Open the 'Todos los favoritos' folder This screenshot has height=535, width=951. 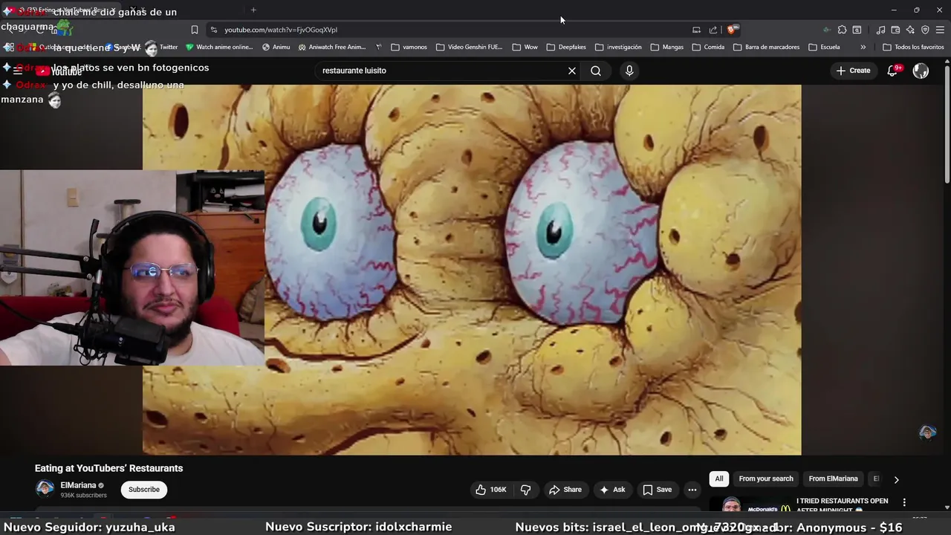coord(913,47)
